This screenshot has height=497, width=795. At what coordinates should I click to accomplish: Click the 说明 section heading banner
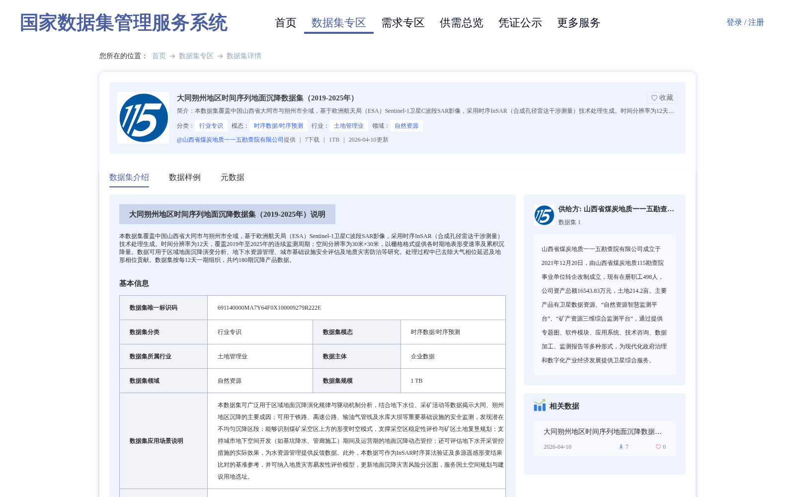tap(227, 214)
